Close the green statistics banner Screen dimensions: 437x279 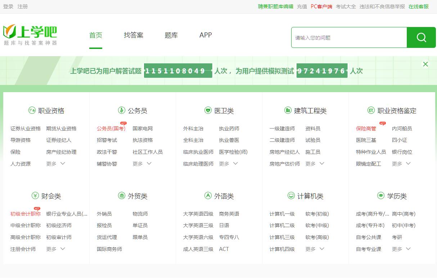tap(425, 64)
